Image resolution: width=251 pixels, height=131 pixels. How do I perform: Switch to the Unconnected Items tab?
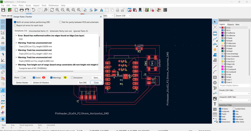(38, 31)
